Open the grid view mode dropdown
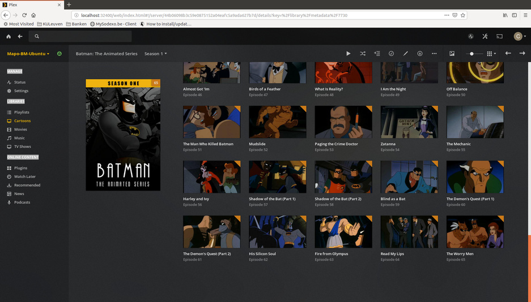531x302 pixels. (491, 54)
